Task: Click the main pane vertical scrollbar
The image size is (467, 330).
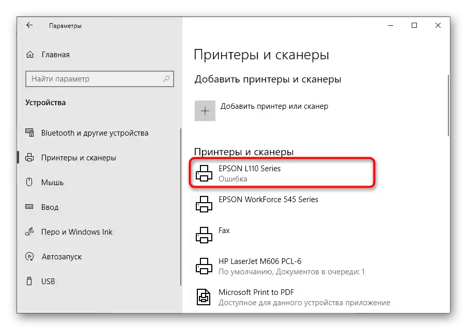Action: click(448, 106)
